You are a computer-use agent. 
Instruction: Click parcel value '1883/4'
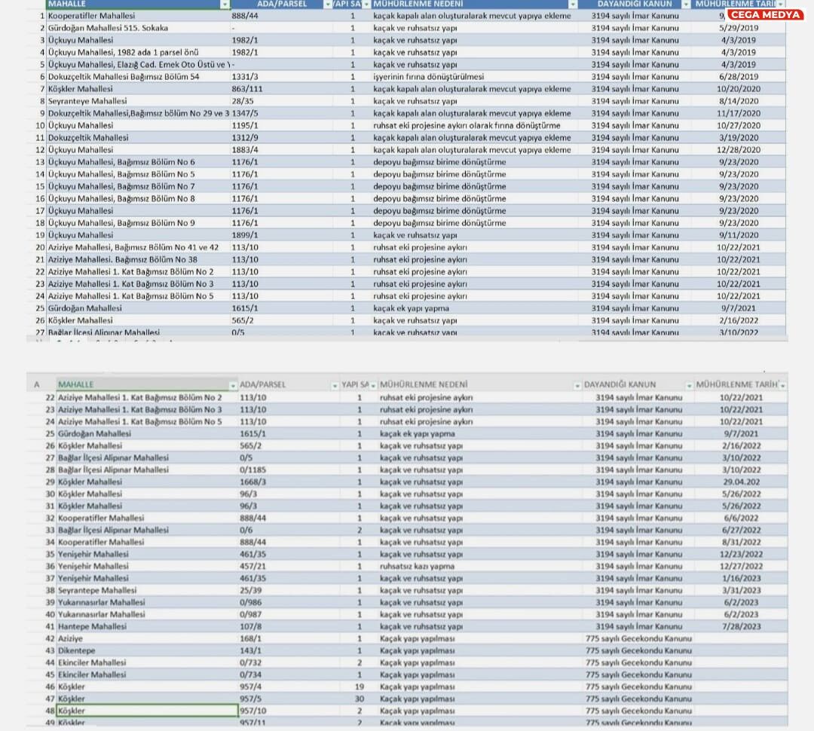tap(245, 150)
